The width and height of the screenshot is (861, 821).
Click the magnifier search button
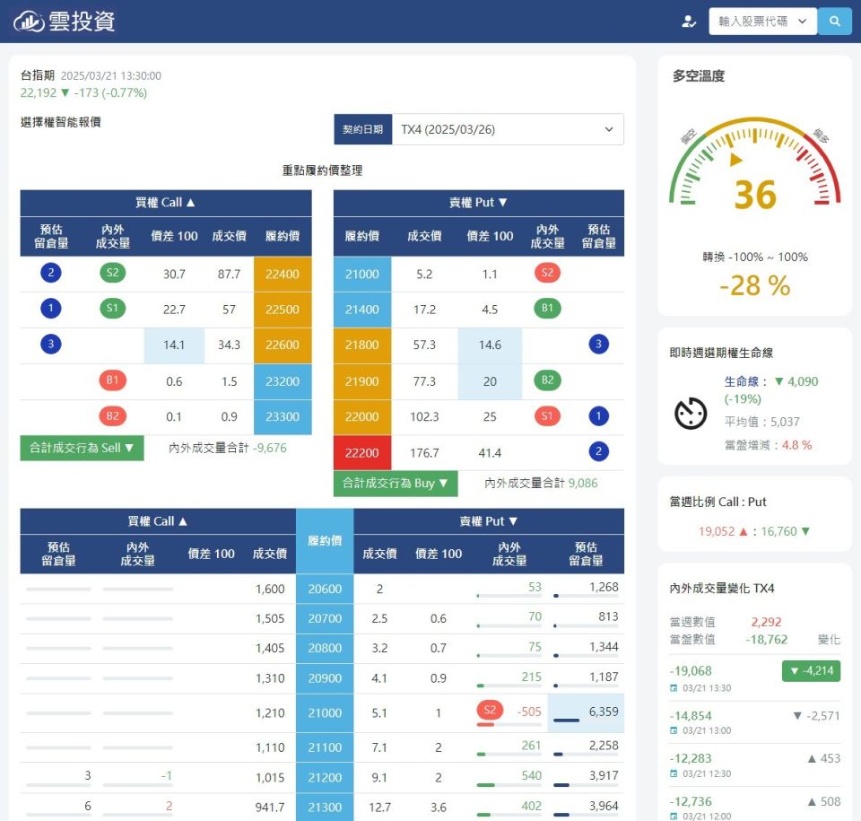pos(834,22)
